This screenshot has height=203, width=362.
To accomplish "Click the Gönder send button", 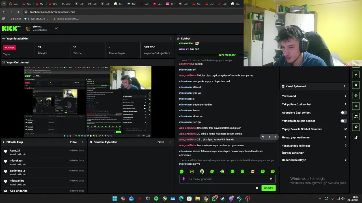I will point(268,188).
